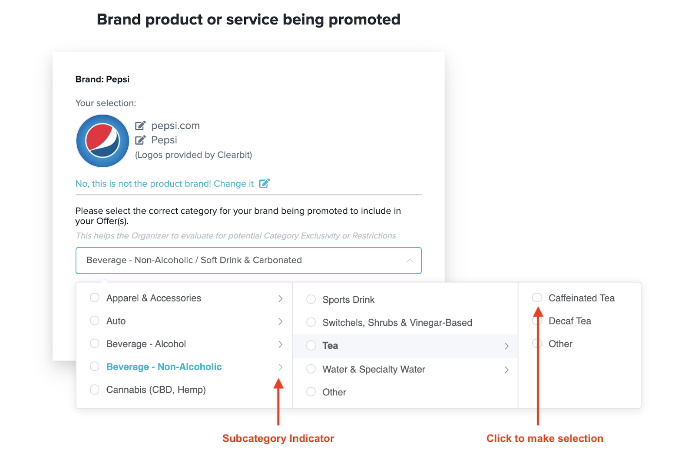Highlight the Tea menu entry
The width and height of the screenshot is (695, 460).
(405, 346)
